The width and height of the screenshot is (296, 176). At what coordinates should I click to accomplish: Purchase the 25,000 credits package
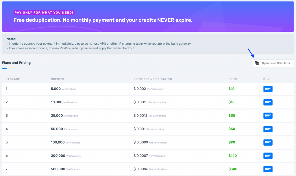[x=268, y=116]
